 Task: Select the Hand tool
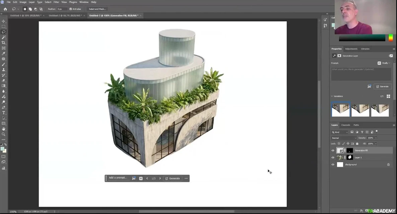4,129
